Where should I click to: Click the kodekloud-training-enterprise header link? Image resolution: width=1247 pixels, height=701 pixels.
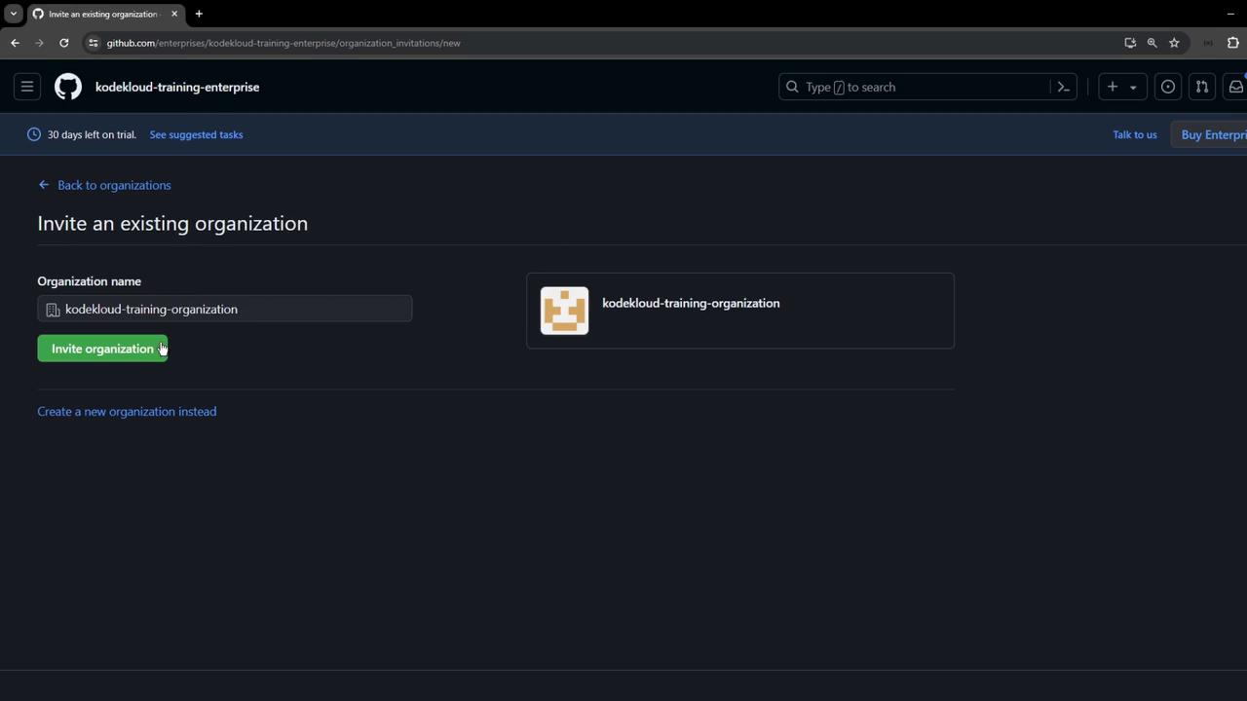click(x=177, y=87)
